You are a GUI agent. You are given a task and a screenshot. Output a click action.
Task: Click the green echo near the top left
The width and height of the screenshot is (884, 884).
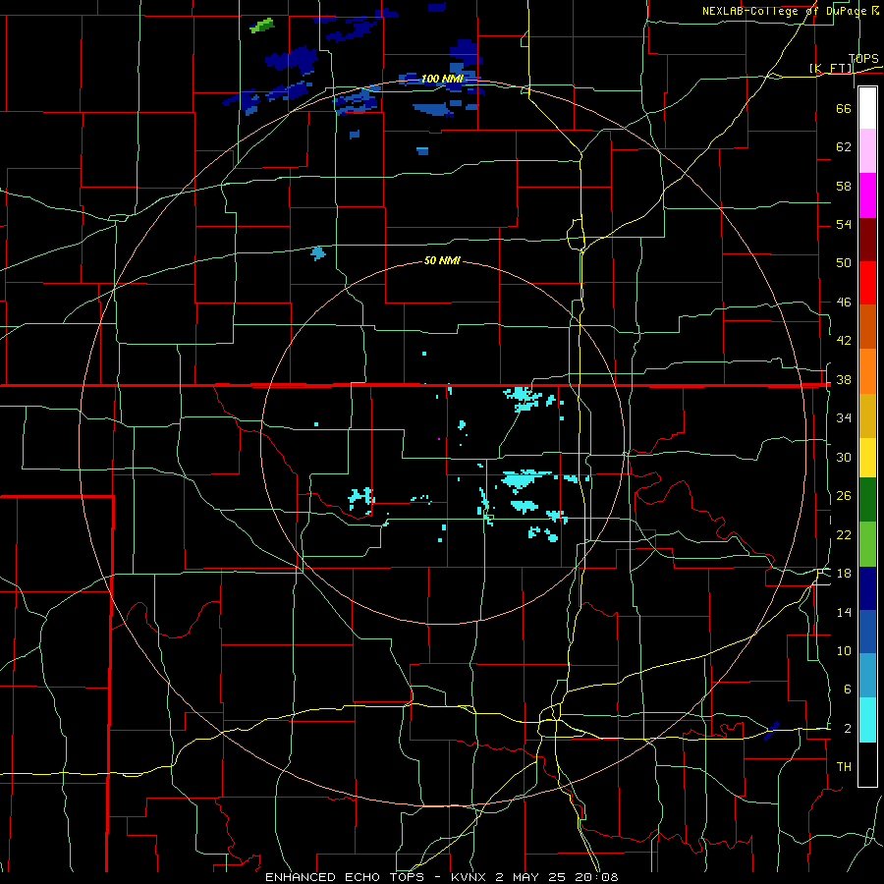[262, 26]
